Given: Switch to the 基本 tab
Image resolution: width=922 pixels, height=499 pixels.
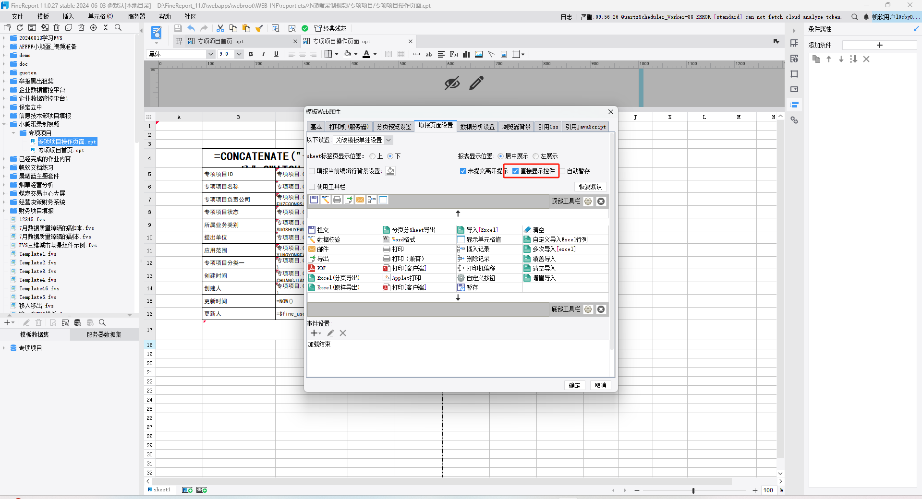Looking at the screenshot, I should pyautogui.click(x=316, y=127).
